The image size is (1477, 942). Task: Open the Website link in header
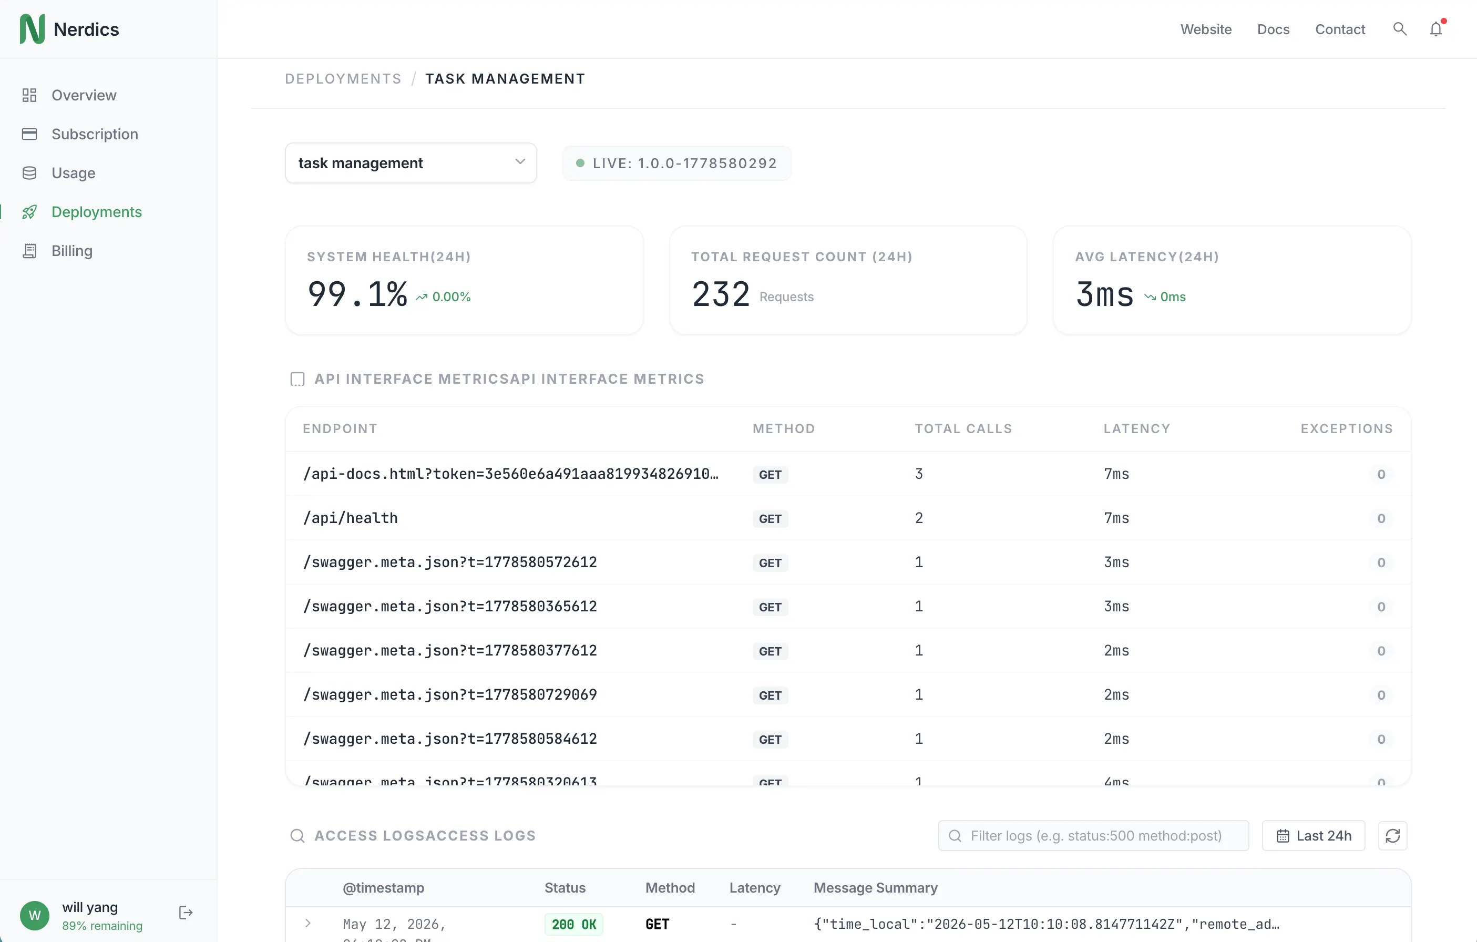tap(1206, 29)
